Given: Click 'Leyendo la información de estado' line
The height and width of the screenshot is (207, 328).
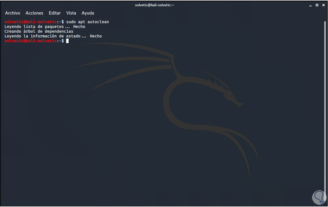Looking at the screenshot, I should 53,36.
